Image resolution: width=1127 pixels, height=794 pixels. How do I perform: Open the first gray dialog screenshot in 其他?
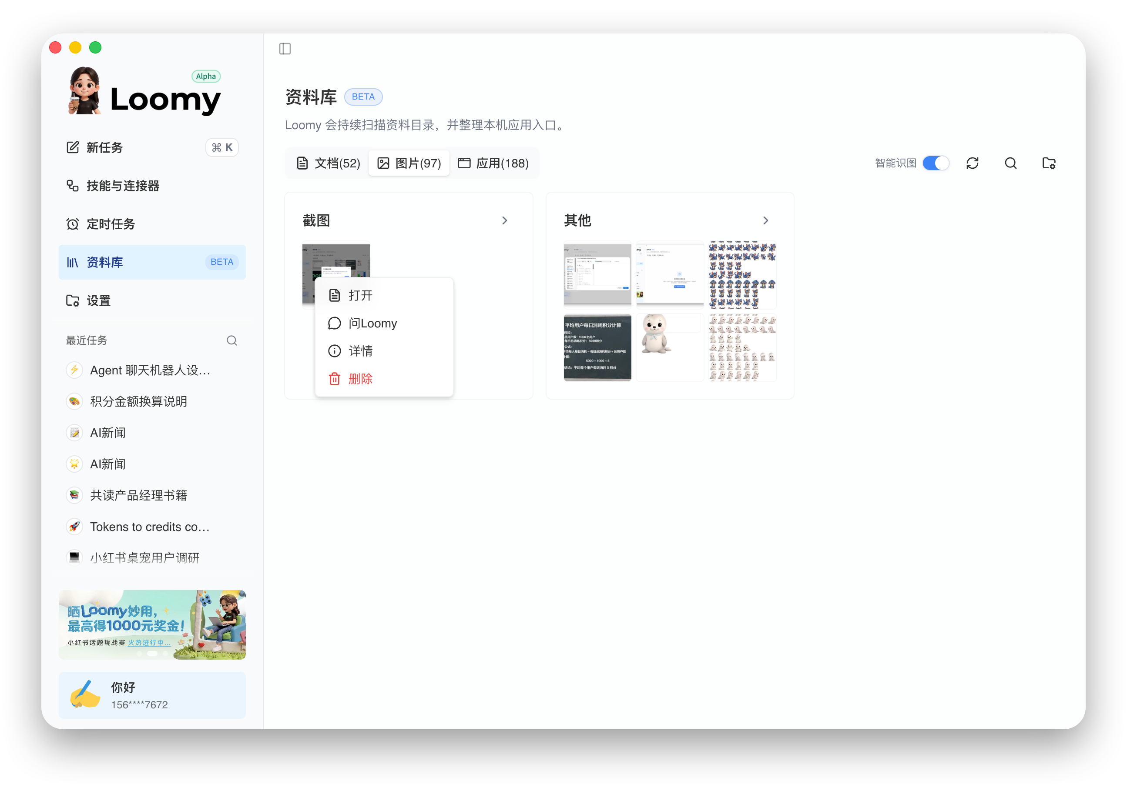pos(597,275)
